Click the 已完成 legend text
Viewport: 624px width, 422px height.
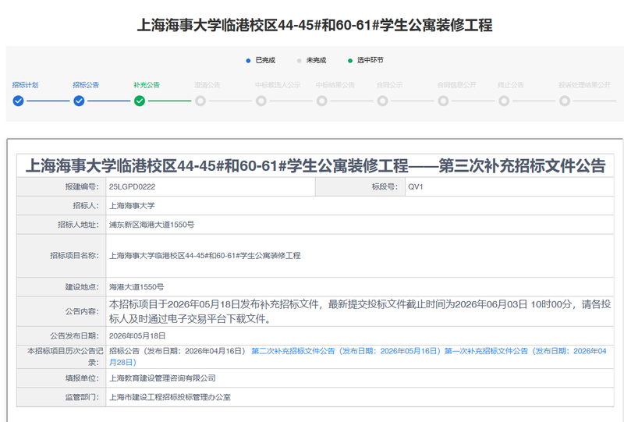click(x=265, y=60)
